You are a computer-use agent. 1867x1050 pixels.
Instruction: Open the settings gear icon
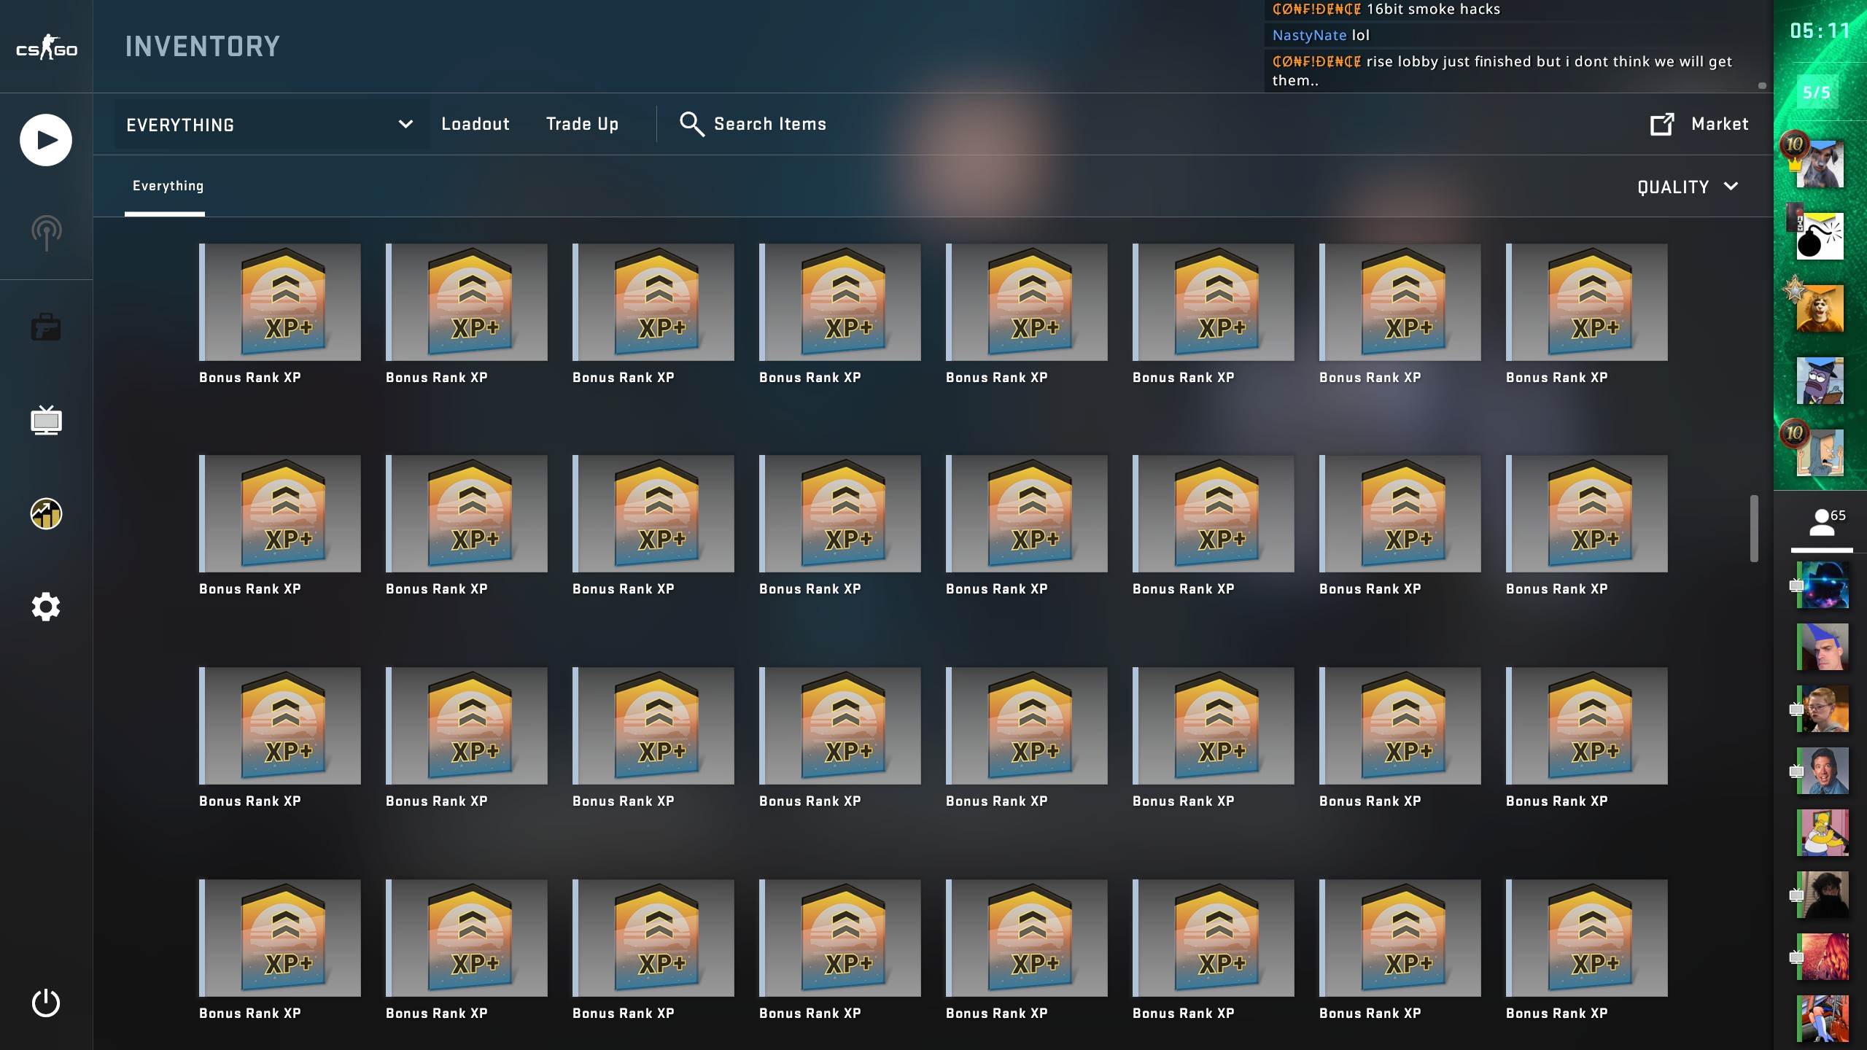(x=46, y=607)
